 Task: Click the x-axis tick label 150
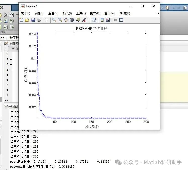click(x=91, y=122)
